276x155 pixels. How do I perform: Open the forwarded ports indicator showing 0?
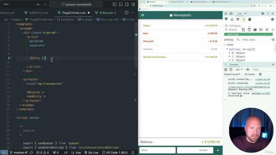coord(56,152)
